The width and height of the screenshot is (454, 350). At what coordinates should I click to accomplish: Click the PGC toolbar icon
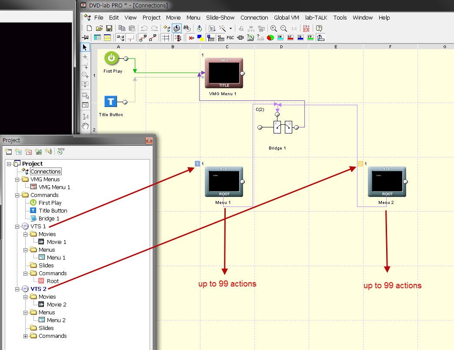pos(230,38)
